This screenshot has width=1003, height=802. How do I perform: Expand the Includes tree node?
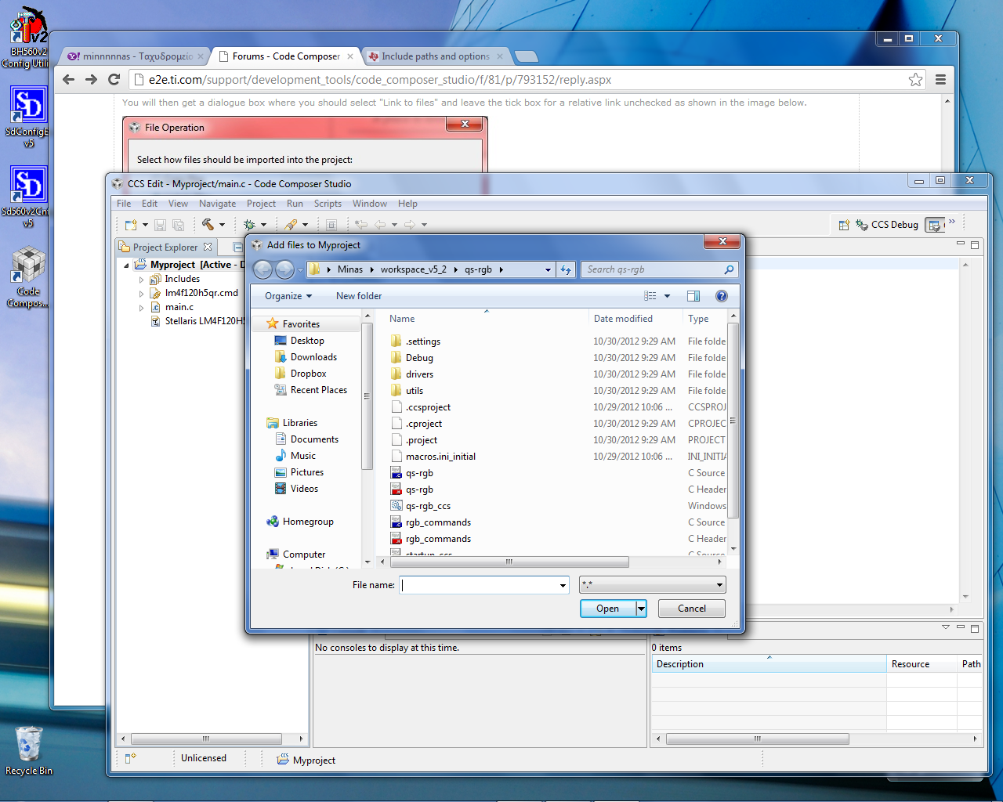pos(141,280)
